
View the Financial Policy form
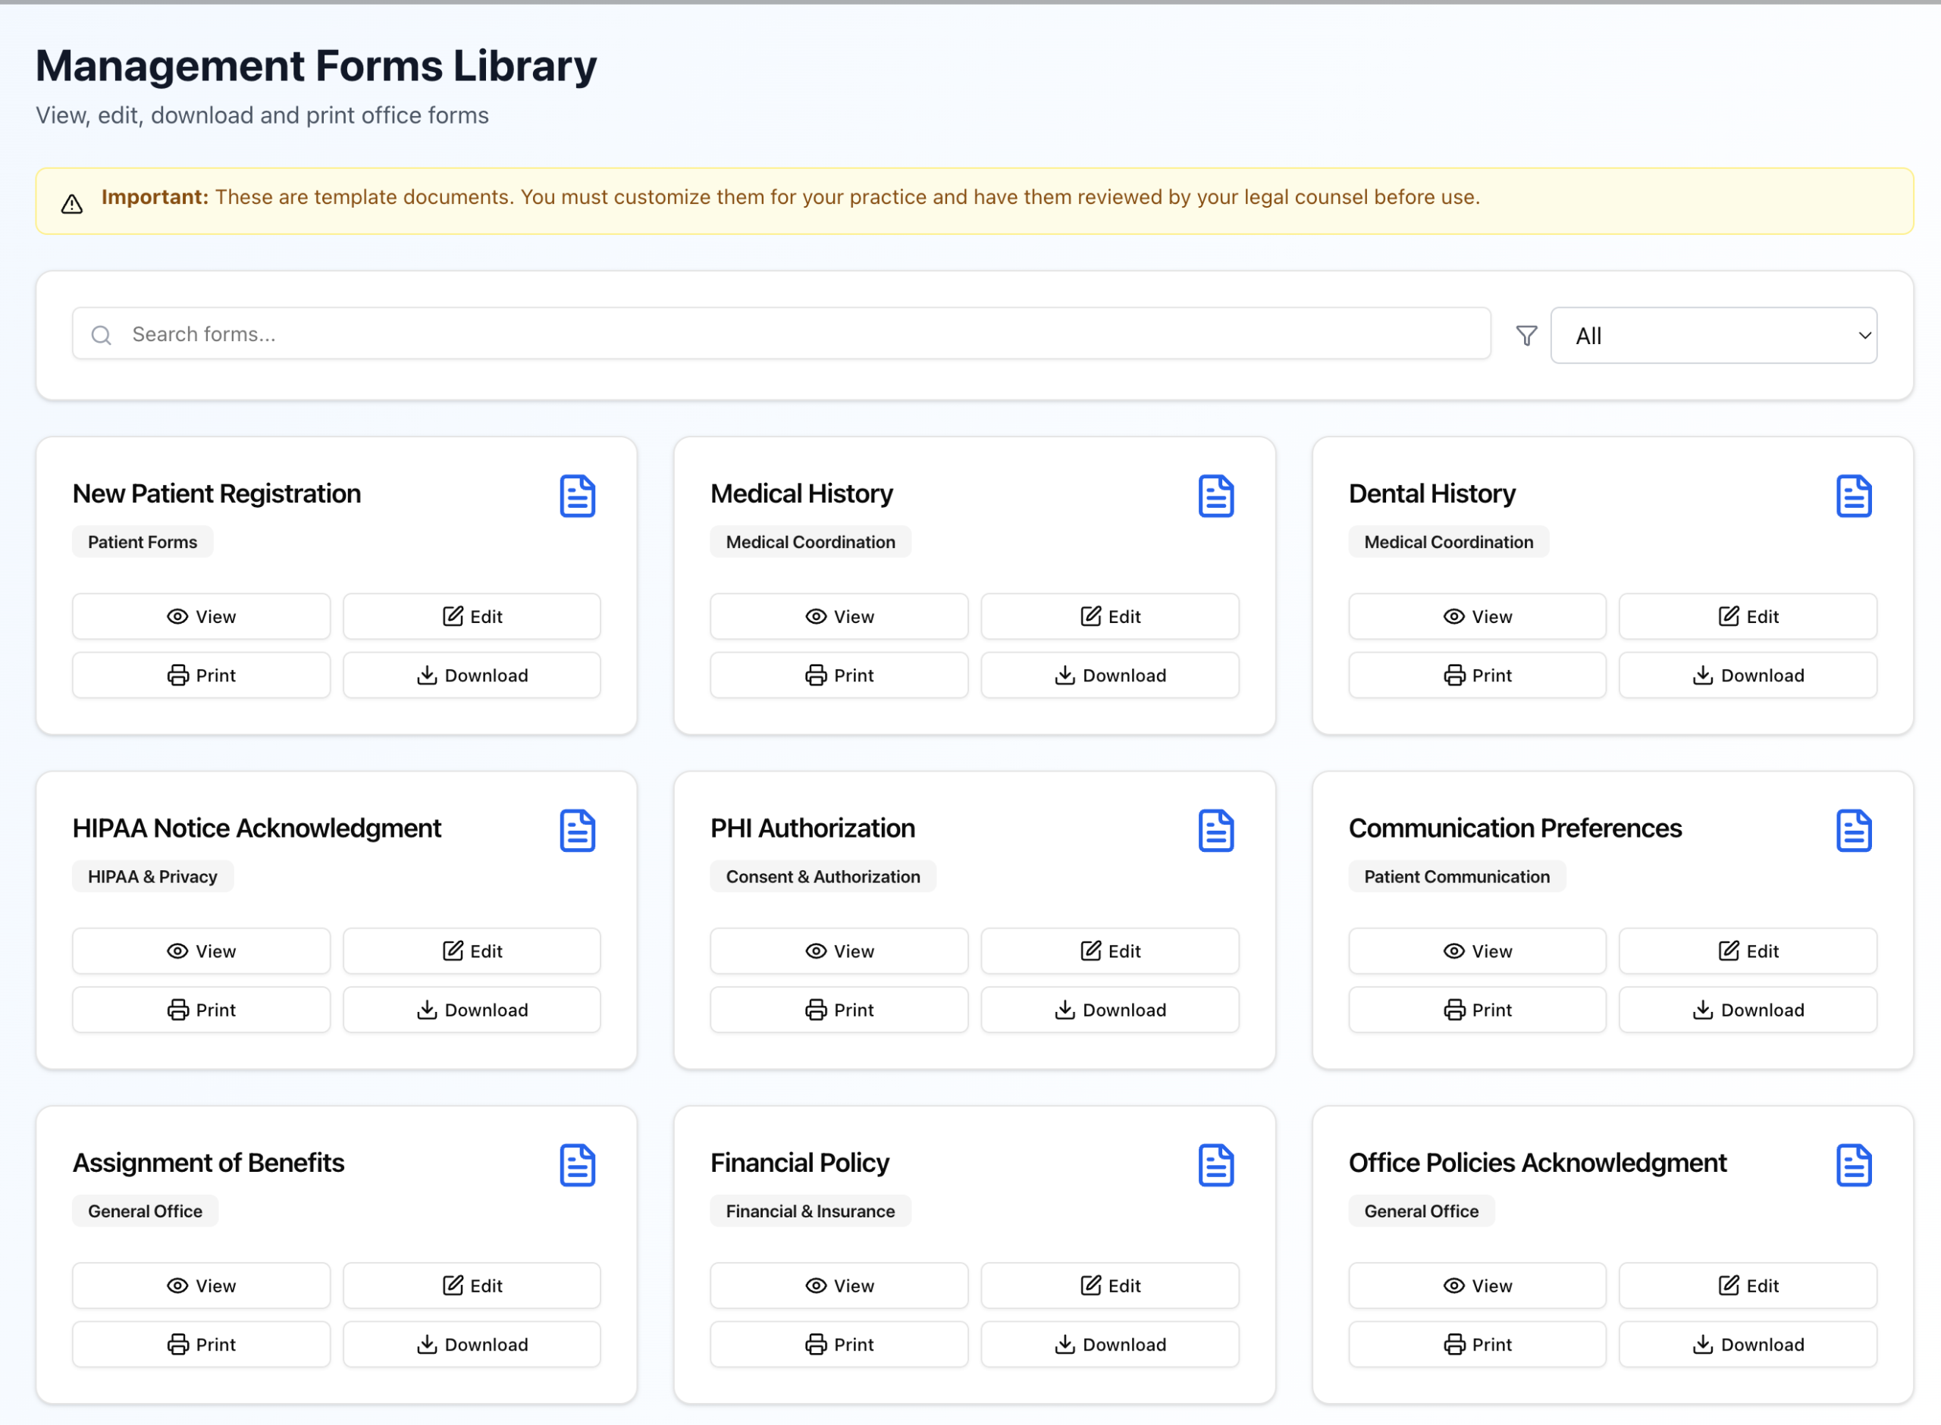pyautogui.click(x=839, y=1286)
